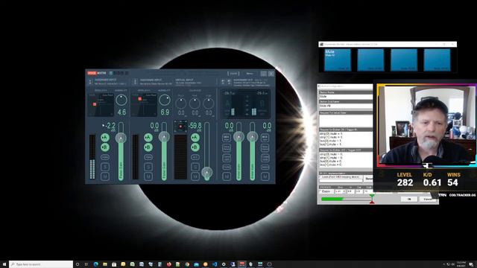Solo the virtual input strip
This screenshot has width=477, height=268.
tap(195, 167)
